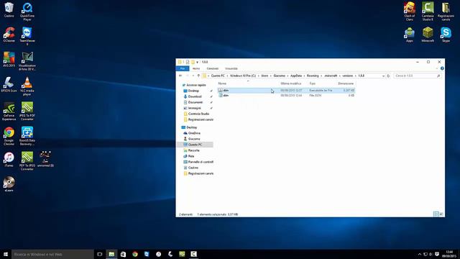Screen dimensions: 460x259
Task: Jump to Roaming in address path
Action: click(313, 76)
